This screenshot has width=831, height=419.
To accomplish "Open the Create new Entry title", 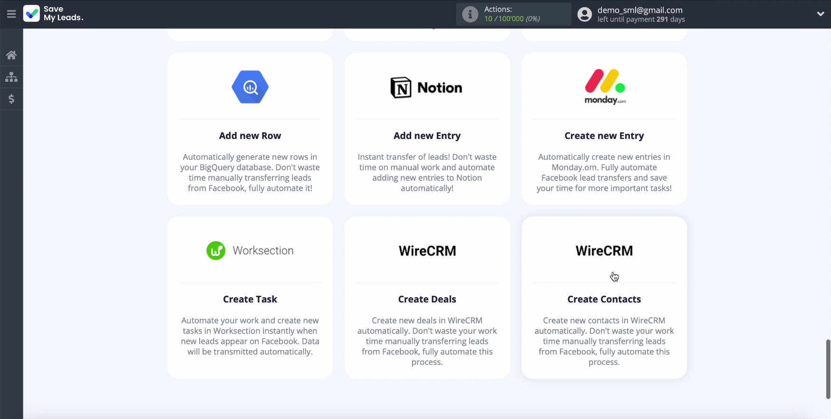I will click(x=604, y=136).
